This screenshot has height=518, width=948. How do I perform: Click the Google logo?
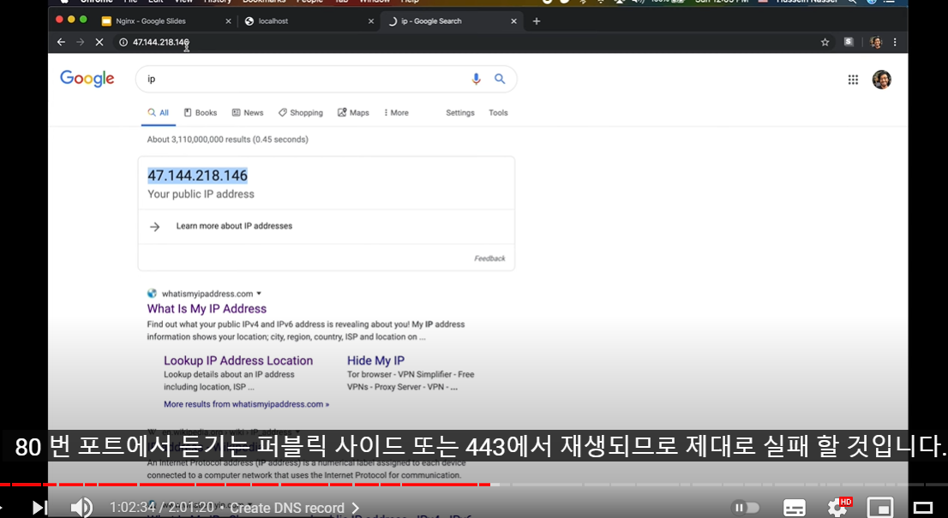[x=87, y=79]
